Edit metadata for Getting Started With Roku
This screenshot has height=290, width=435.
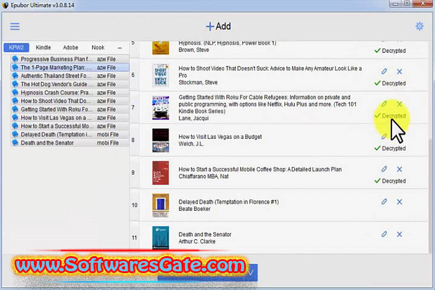pos(384,104)
